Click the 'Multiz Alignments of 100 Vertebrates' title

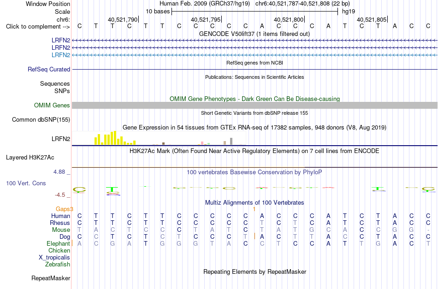point(255,202)
